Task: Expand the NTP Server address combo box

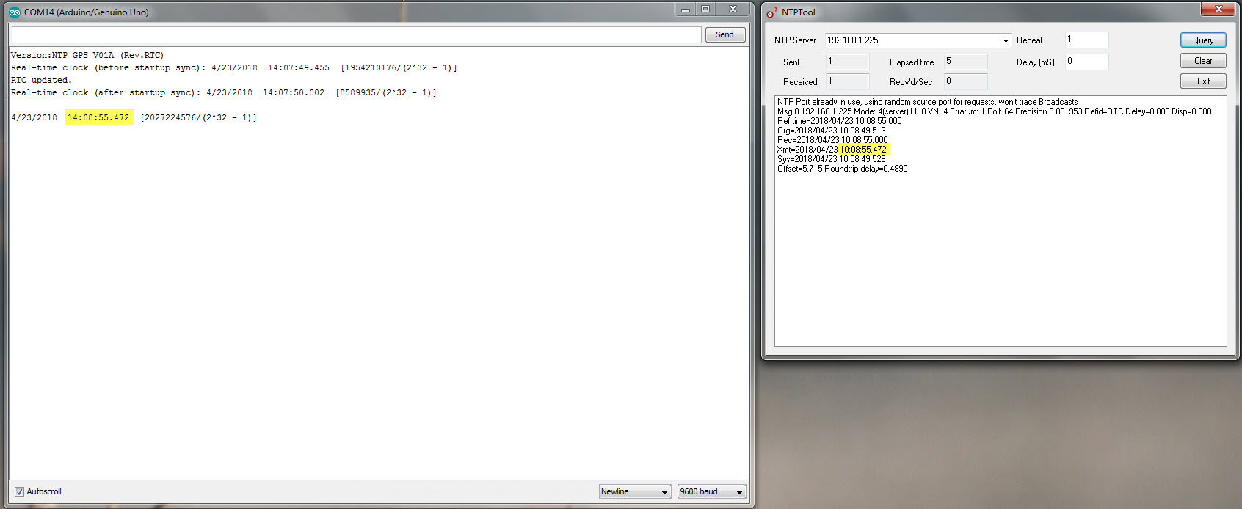Action: (x=1006, y=40)
